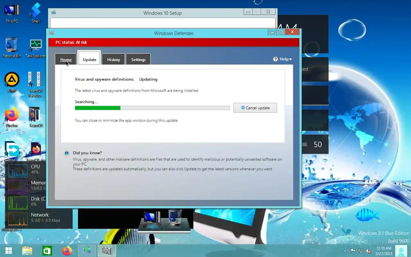Open the Windows Store taskbar icon
411x257 pixels.
pos(47,251)
